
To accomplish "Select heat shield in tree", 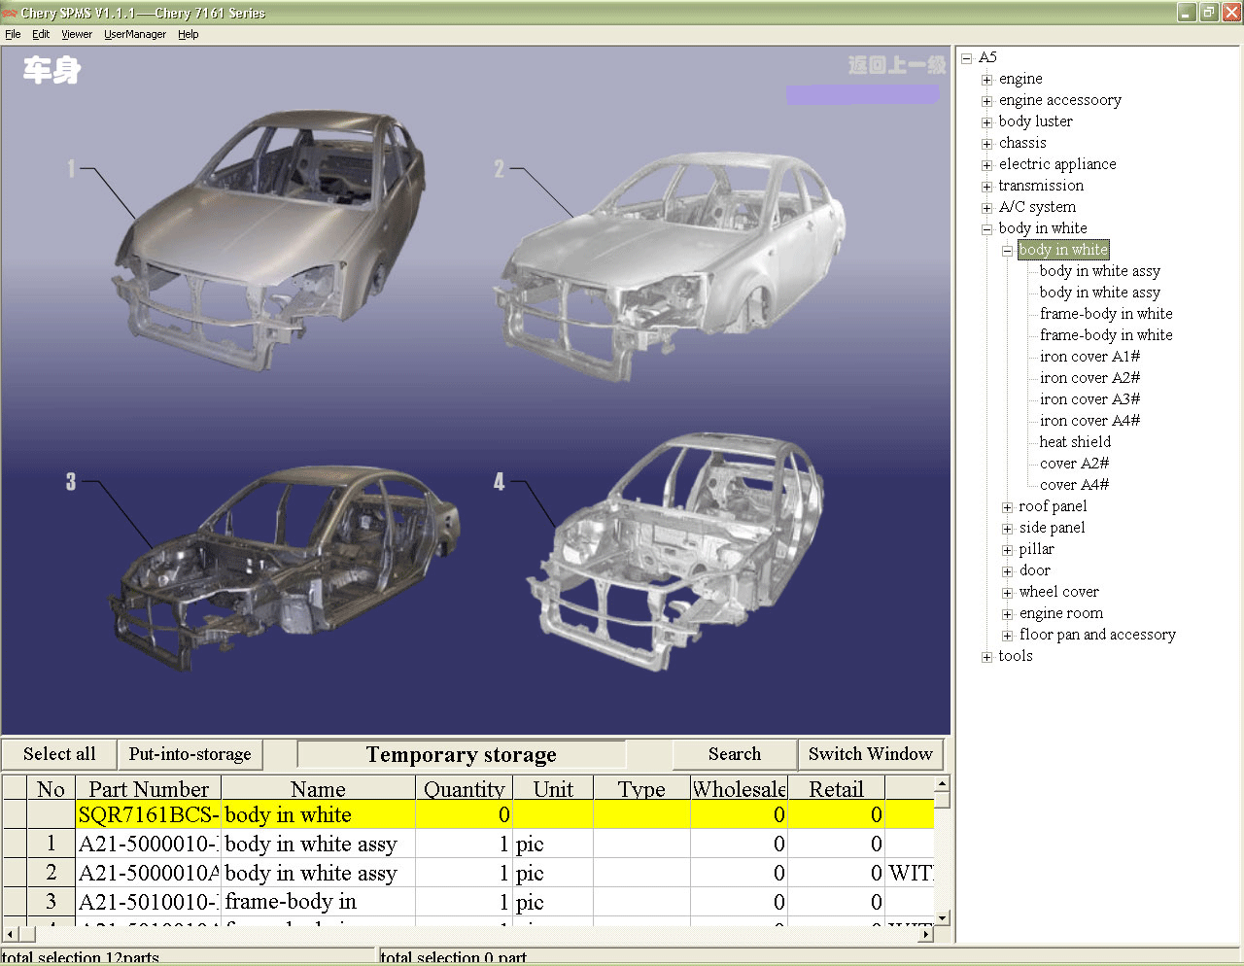I will pos(1075,442).
